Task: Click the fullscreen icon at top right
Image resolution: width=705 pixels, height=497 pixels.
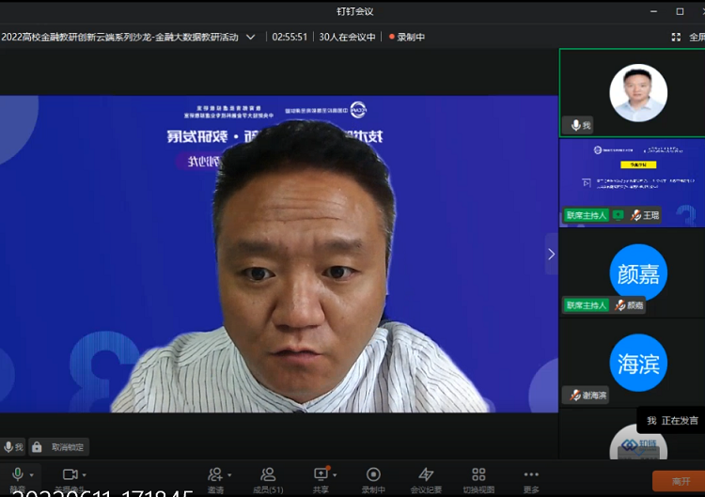Action: pyautogui.click(x=676, y=37)
